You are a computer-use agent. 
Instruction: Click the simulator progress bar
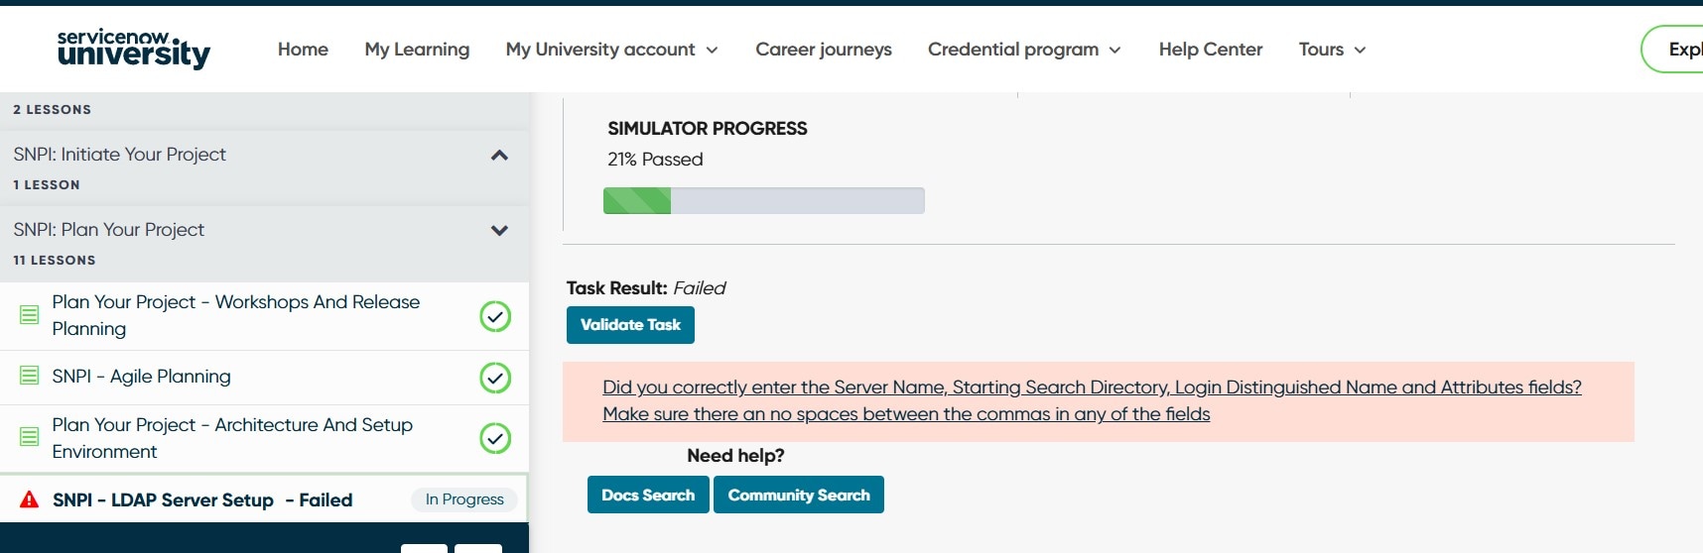[x=764, y=200]
